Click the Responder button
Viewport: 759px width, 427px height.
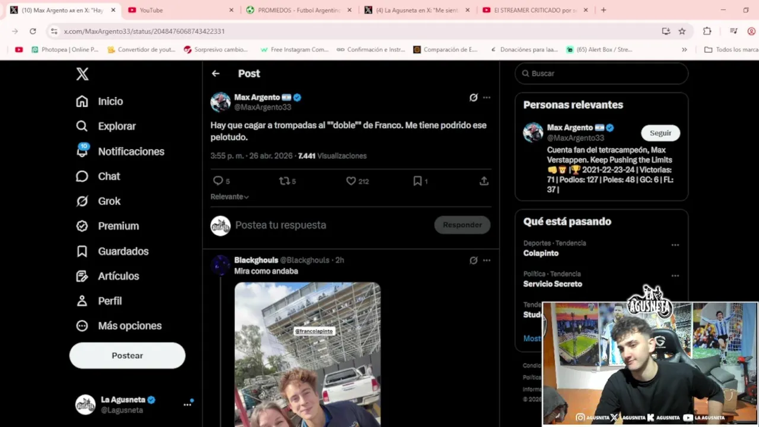click(x=463, y=225)
